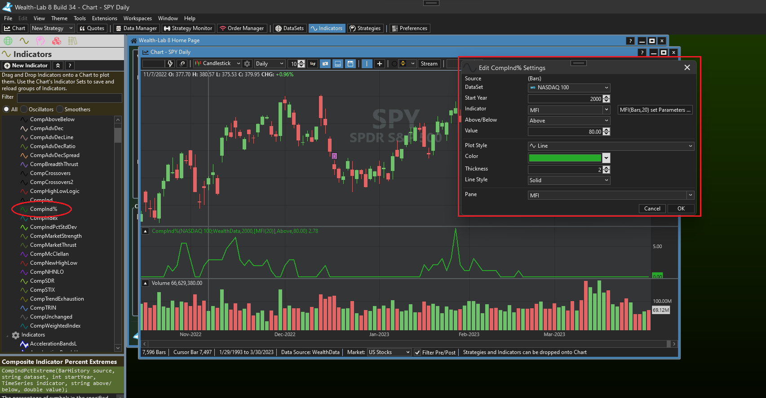Select the Smoothers radio button
Screen dimensions: 766x398
click(60, 109)
